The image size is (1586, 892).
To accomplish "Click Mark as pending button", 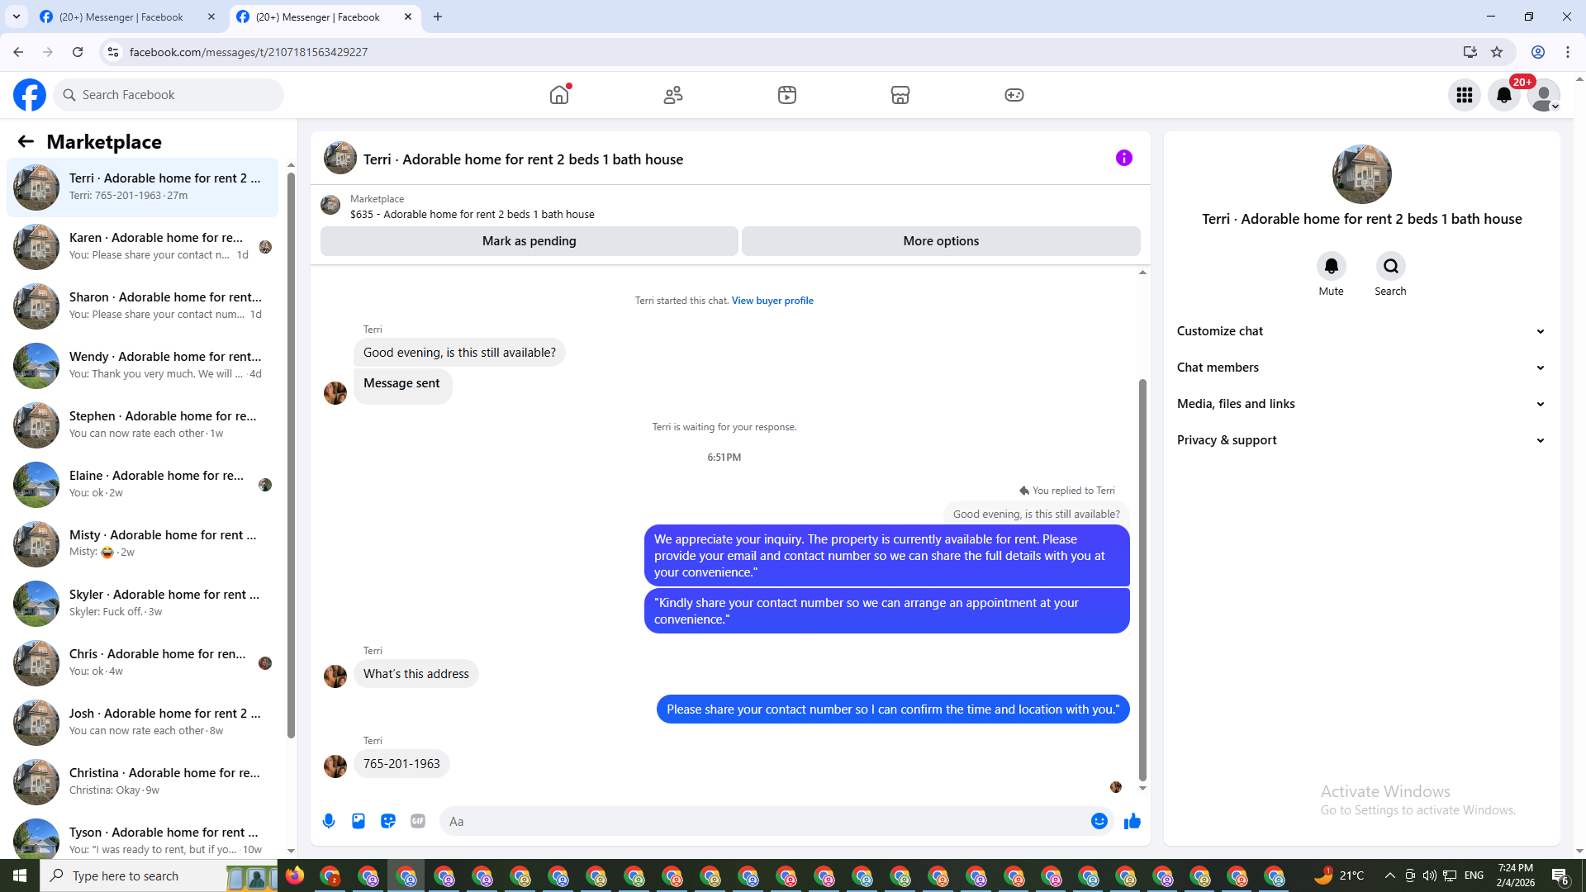I will click(529, 241).
